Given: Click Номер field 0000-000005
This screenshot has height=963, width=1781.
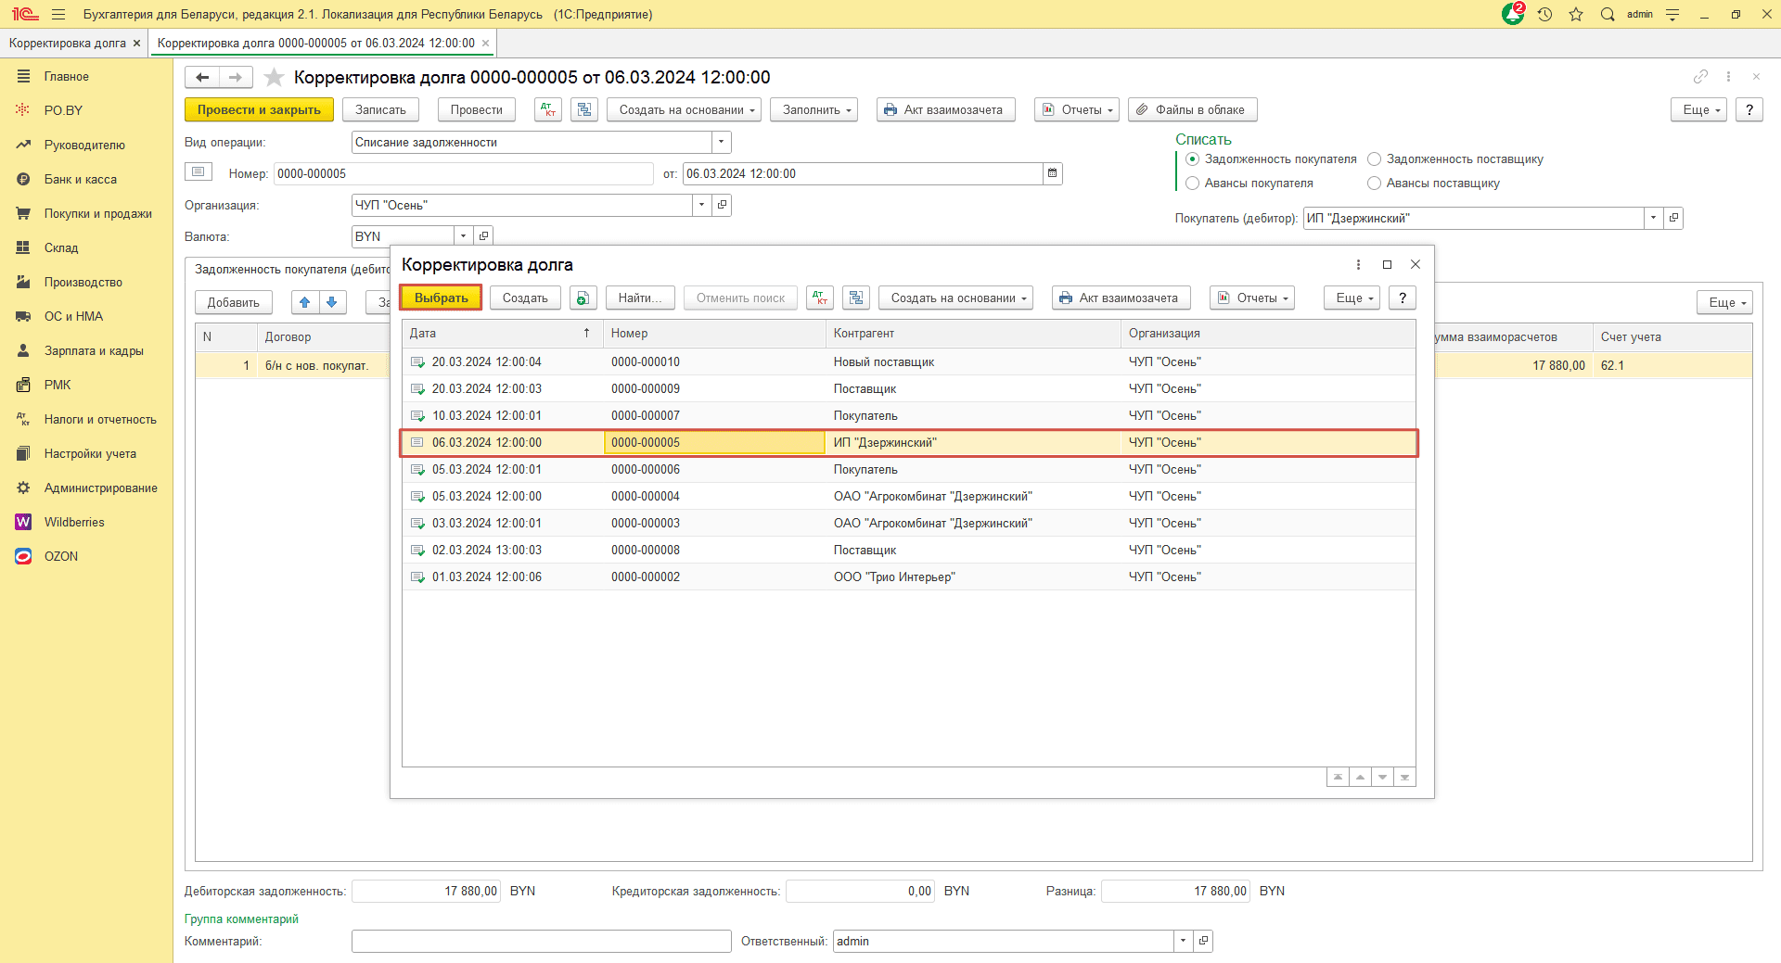Looking at the screenshot, I should [x=464, y=173].
